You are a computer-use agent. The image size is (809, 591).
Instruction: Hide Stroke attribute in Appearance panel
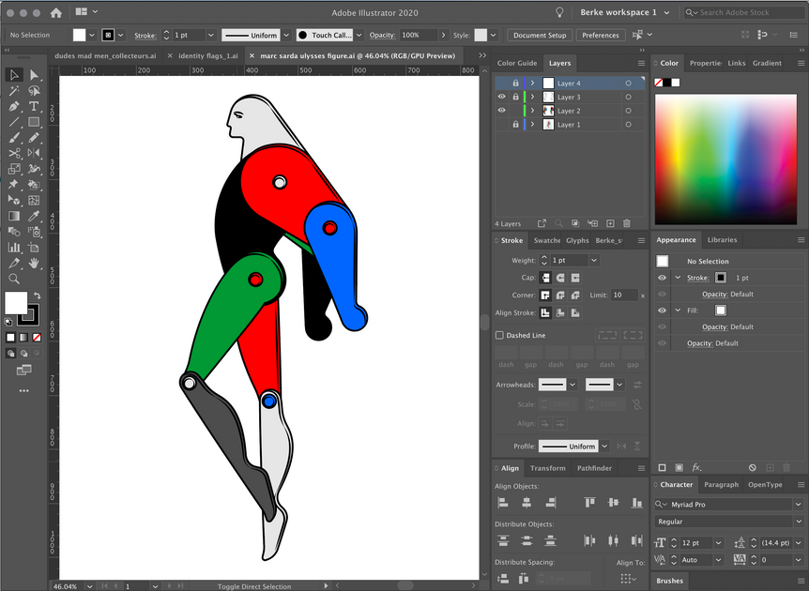tap(662, 278)
